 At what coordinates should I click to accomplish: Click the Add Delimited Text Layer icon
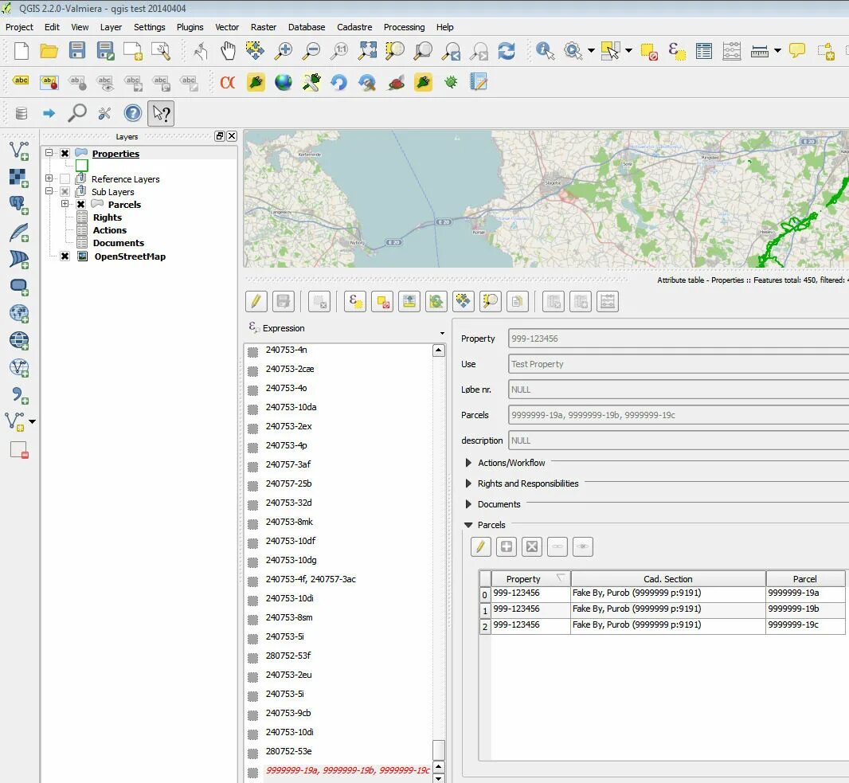coord(18,394)
